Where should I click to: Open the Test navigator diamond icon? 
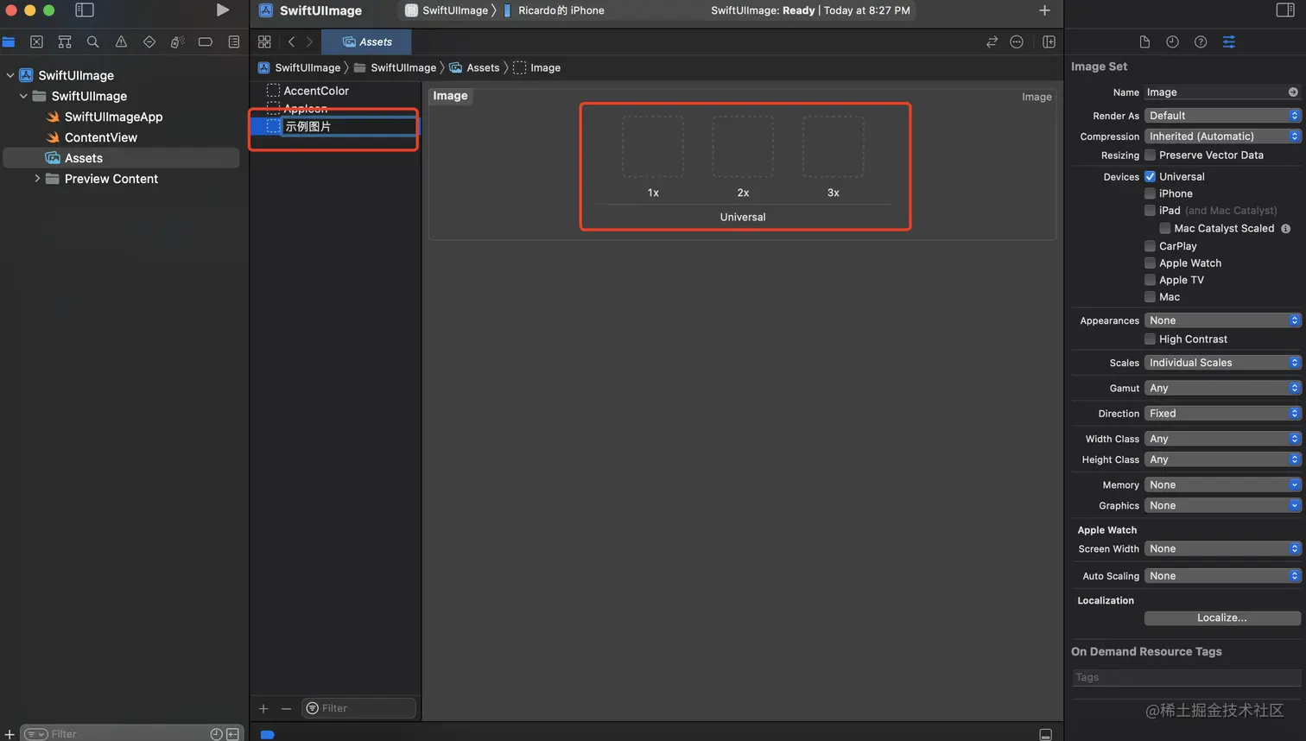[149, 41]
